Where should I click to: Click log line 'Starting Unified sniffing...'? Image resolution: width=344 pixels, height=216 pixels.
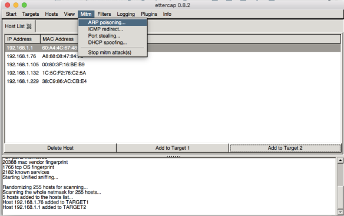pyautogui.click(x=30, y=177)
